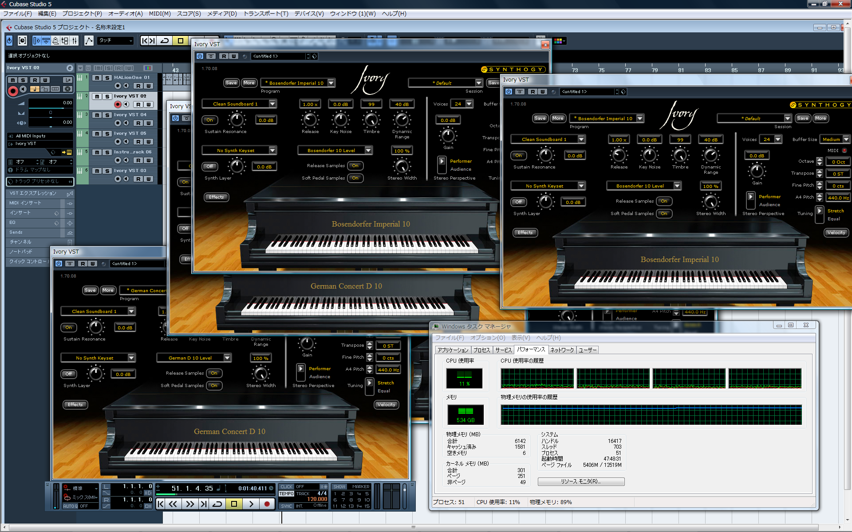Click Stretch tuning option in bottom-left Ivory window
The height and width of the screenshot is (532, 852).
pyautogui.click(x=386, y=383)
